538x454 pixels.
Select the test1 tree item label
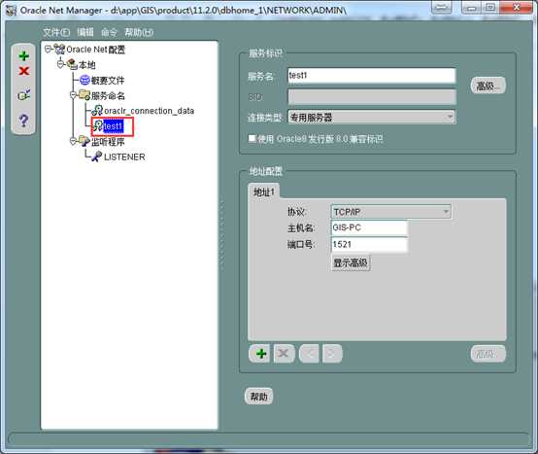click(114, 126)
